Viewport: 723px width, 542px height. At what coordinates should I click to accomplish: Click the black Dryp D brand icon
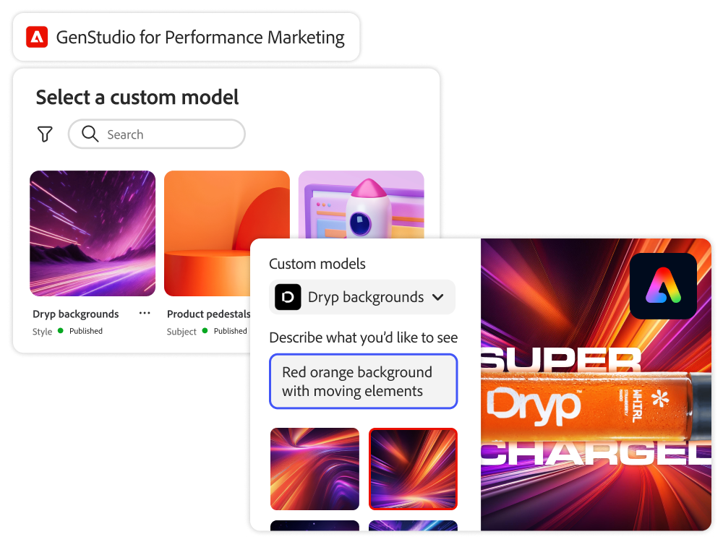pos(288,297)
